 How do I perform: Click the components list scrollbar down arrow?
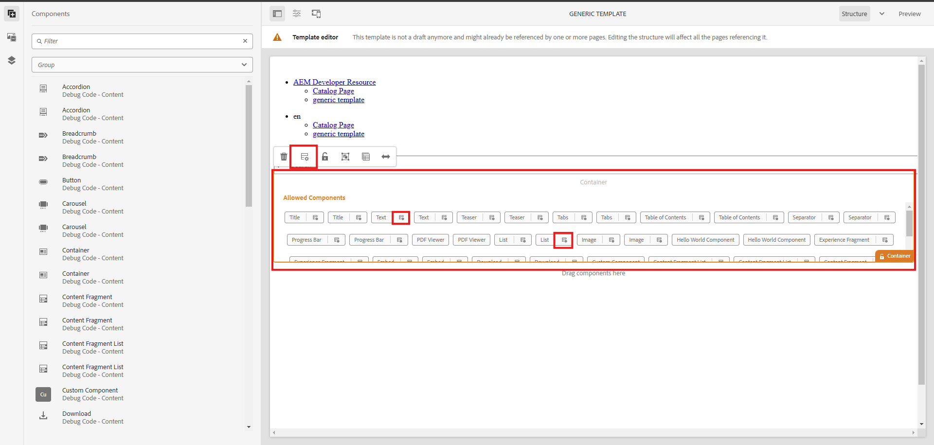(x=249, y=427)
